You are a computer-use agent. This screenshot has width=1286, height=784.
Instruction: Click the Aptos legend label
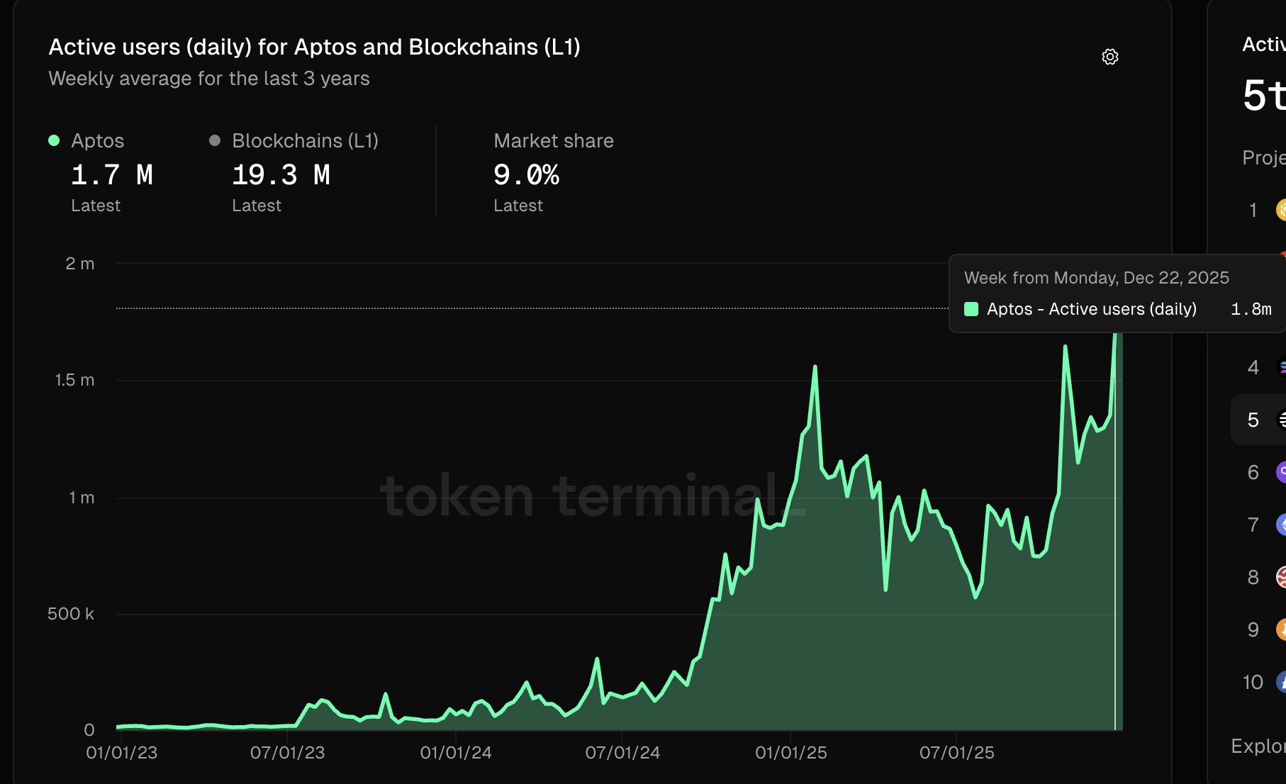[x=97, y=140]
